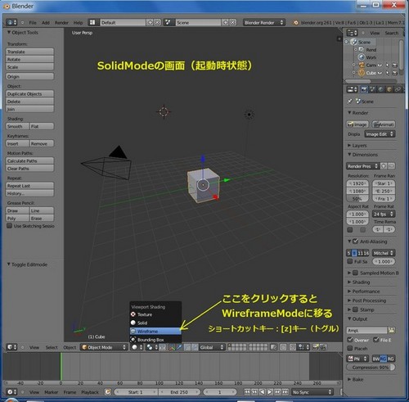This screenshot has height=402, width=409.
Task: Open the Object properties tab icon
Action: 389,89
